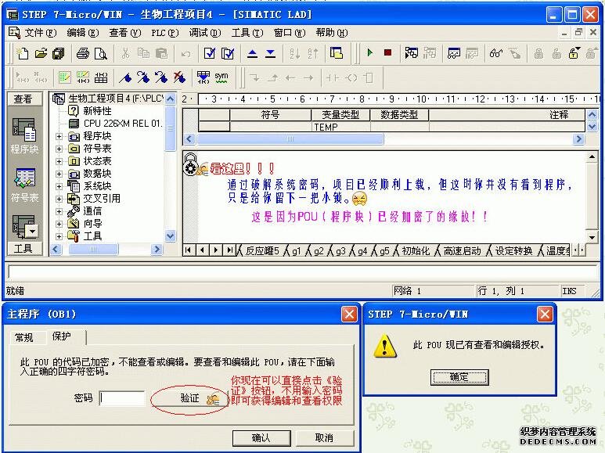The image size is (605, 453).
Task: Close the 主程序 (OB1) dialog
Action: coord(349,315)
